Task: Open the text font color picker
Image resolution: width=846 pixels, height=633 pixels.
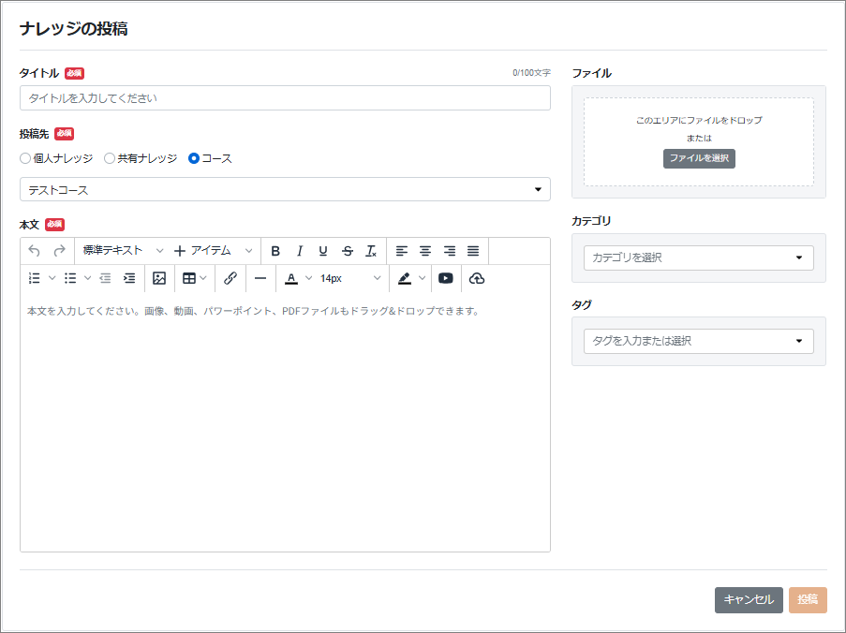Action: pos(292,278)
